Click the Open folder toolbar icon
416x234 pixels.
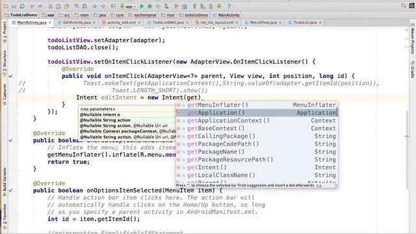pyautogui.click(x=6, y=6)
